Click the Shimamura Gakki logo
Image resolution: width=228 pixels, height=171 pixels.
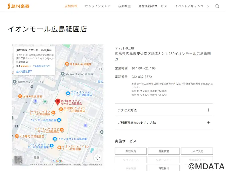coord(19,6)
